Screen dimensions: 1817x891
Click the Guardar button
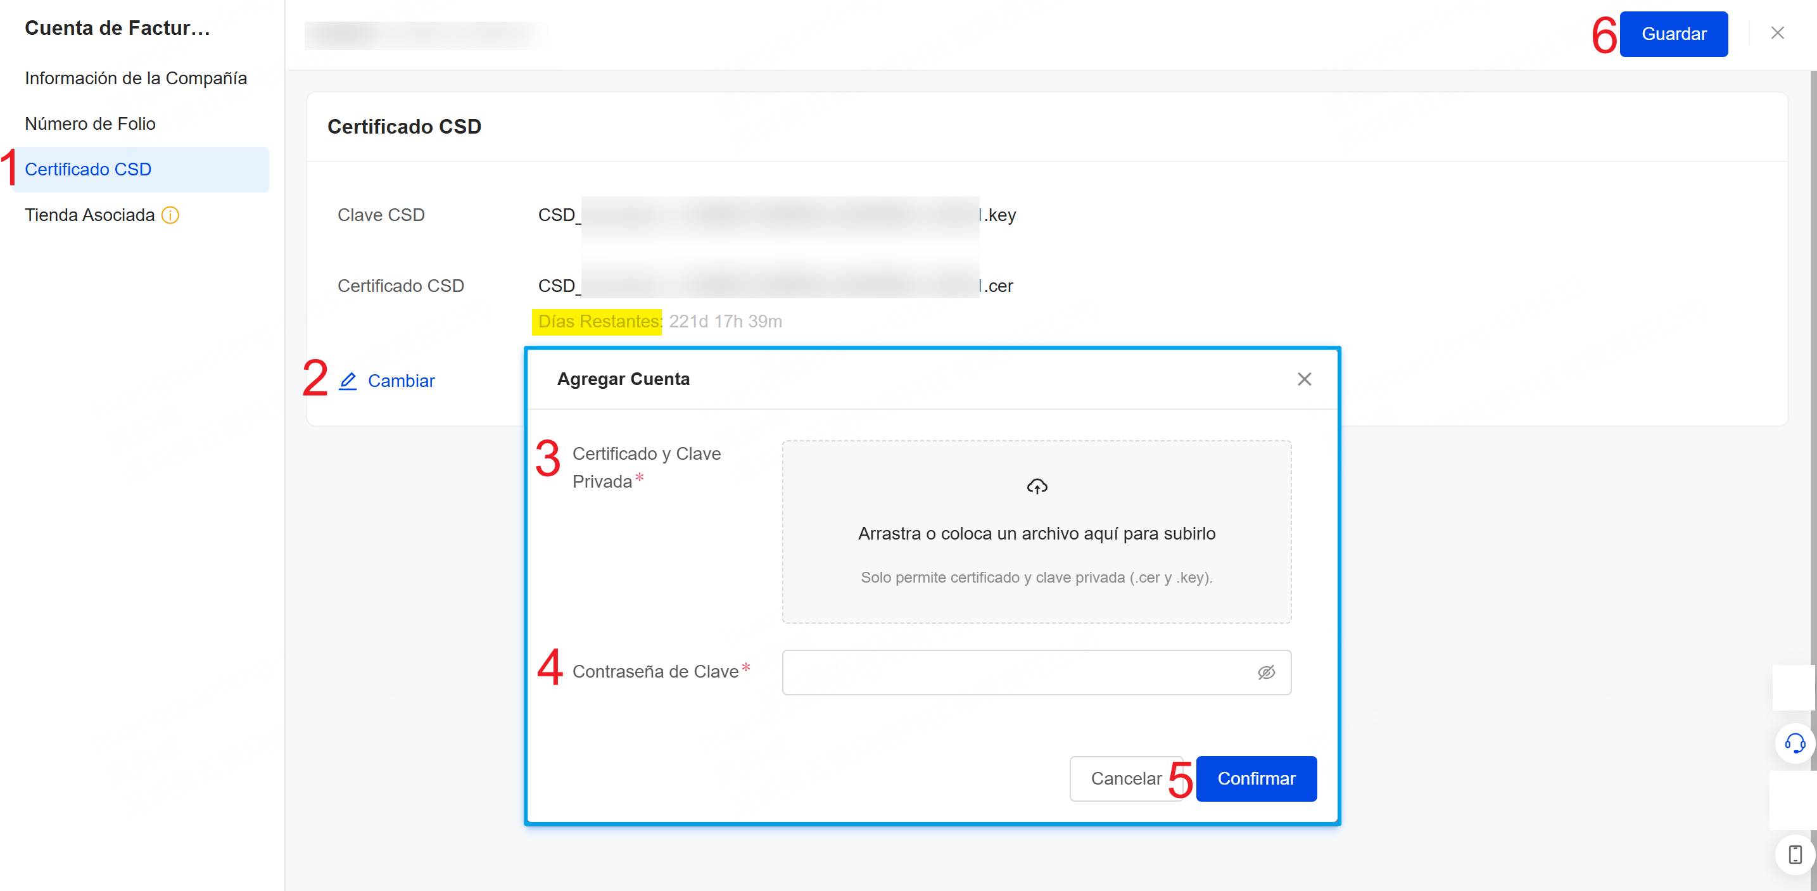point(1673,34)
